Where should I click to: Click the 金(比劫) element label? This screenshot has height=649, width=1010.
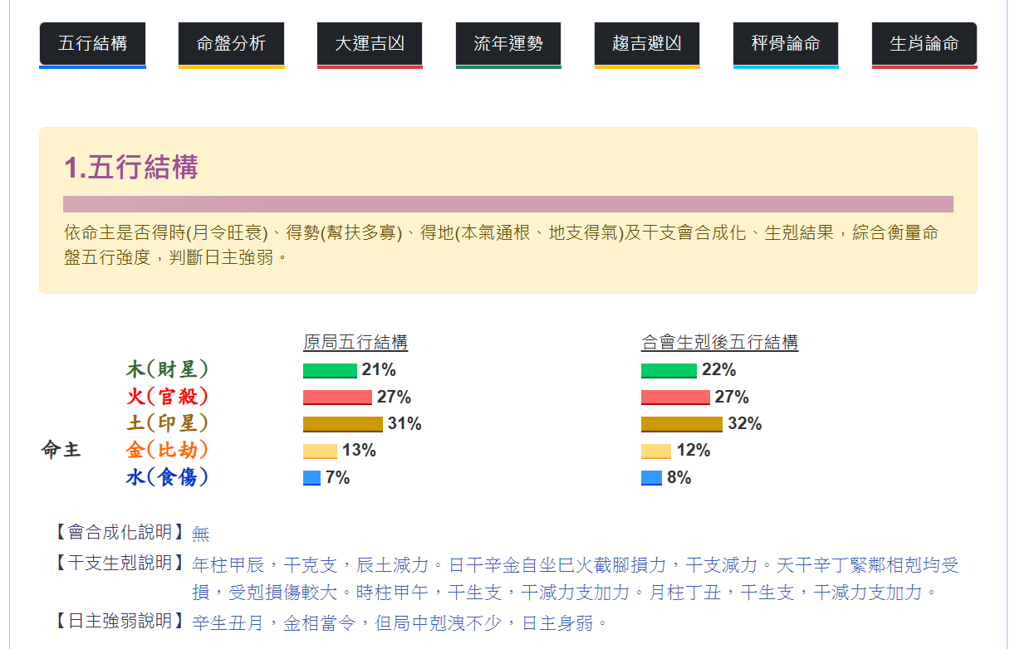[167, 450]
